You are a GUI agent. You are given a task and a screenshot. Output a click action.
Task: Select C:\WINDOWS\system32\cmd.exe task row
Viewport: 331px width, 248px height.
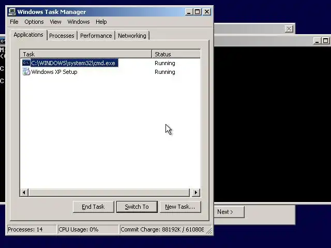coord(110,63)
